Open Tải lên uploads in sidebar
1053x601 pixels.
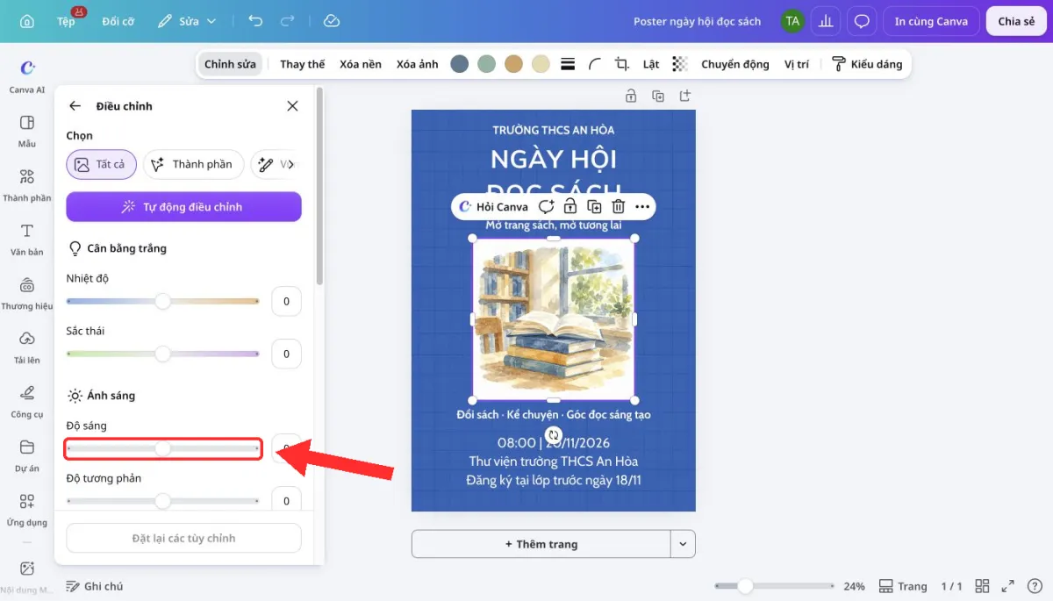[27, 347]
